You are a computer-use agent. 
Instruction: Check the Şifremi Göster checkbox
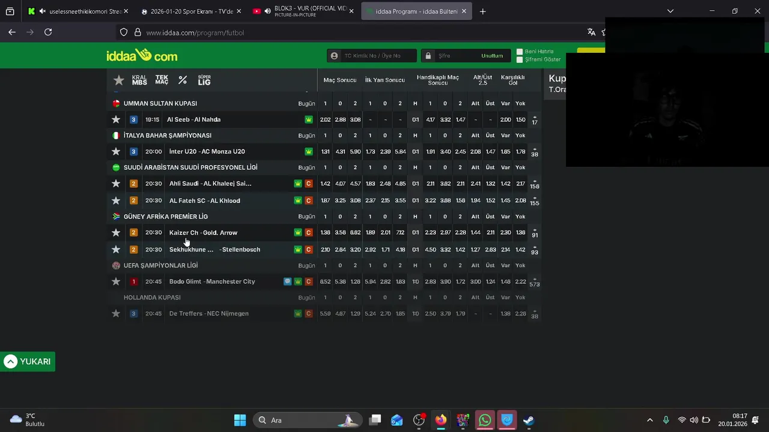point(520,59)
